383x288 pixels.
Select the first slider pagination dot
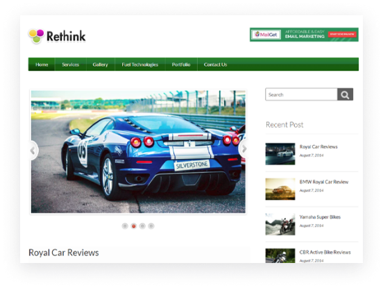(x=125, y=226)
